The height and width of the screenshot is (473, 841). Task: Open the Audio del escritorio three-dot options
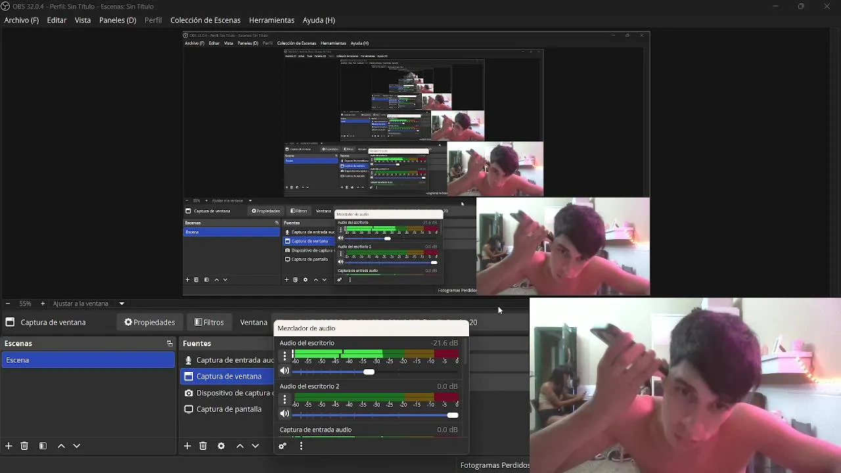pos(284,355)
